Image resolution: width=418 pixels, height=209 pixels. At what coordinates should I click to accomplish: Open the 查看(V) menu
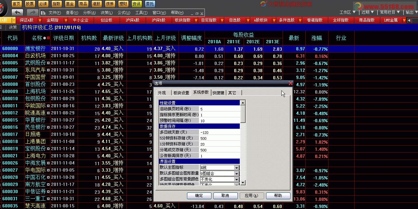72,13
